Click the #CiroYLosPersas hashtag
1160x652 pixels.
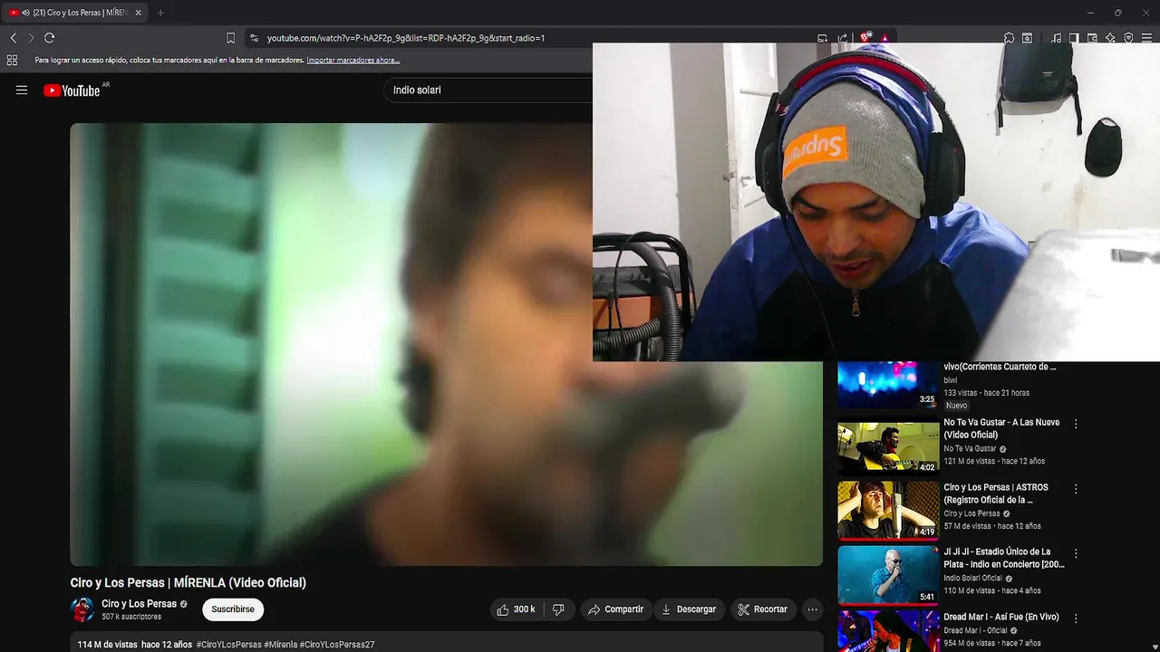(228, 645)
